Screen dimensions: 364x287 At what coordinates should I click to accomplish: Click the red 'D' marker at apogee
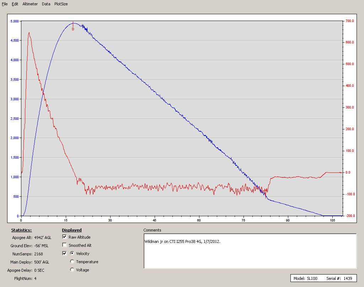(x=73, y=29)
